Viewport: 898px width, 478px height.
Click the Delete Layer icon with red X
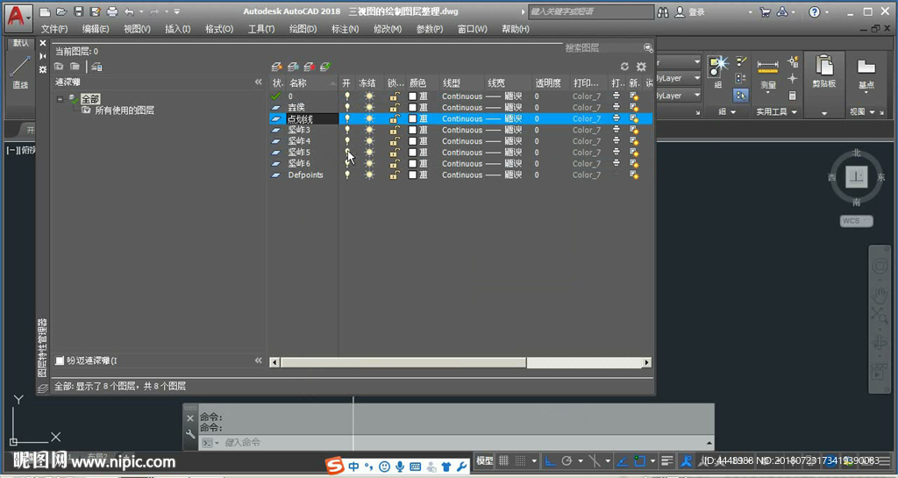pyautogui.click(x=310, y=67)
